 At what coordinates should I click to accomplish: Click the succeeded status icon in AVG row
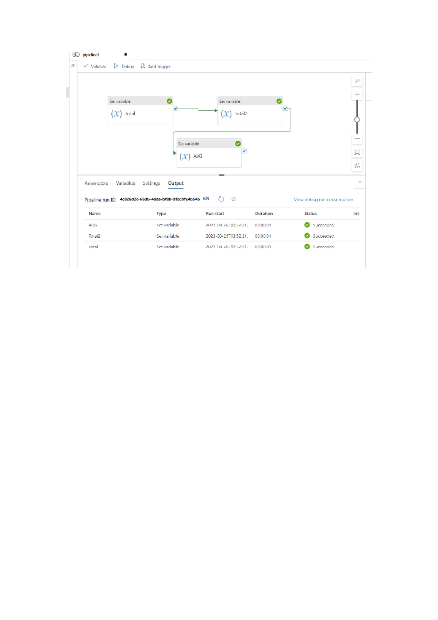point(307,225)
